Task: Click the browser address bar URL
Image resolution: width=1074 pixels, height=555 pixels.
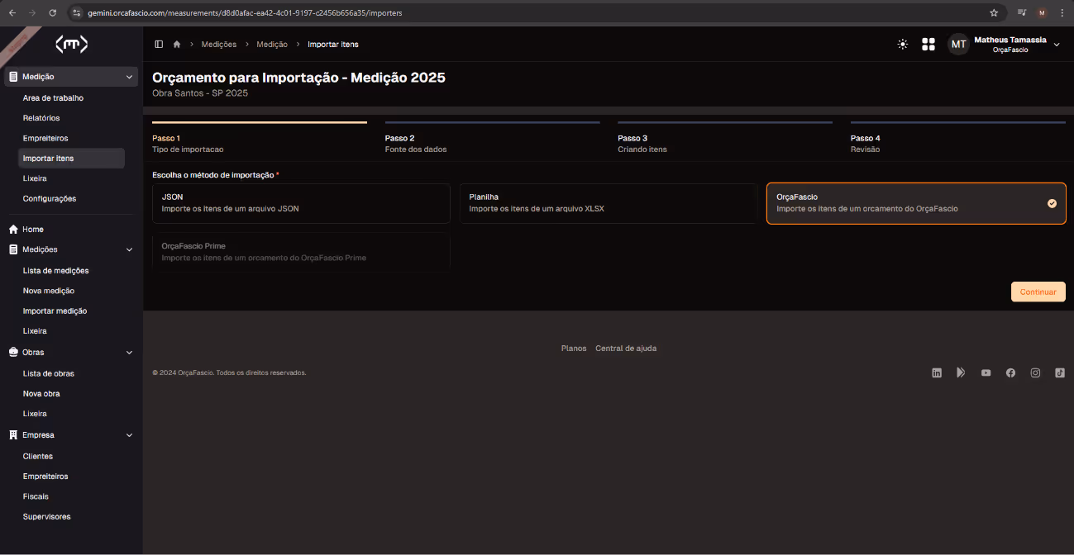Action: 245,13
